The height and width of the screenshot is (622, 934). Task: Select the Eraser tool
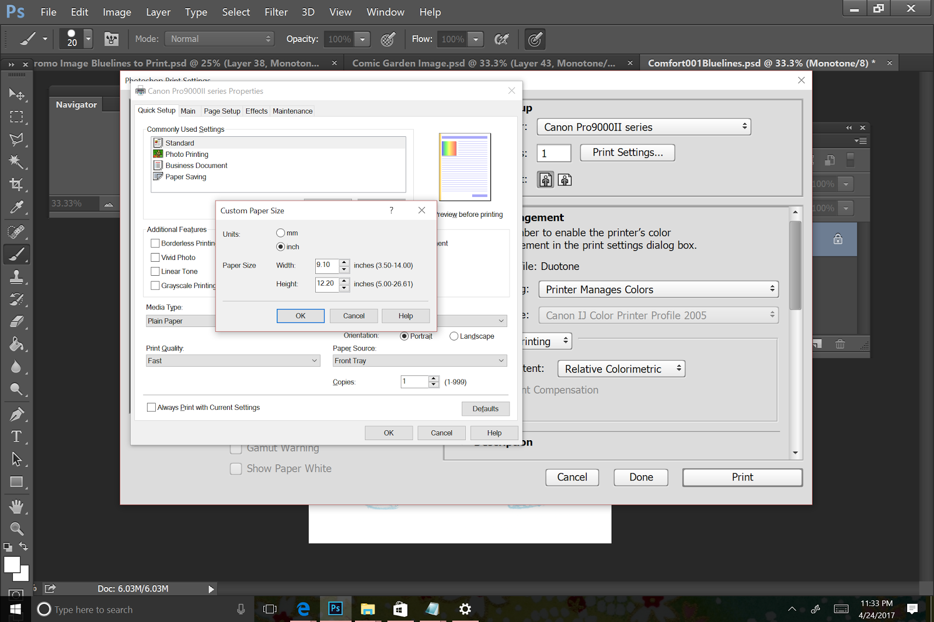(16, 321)
